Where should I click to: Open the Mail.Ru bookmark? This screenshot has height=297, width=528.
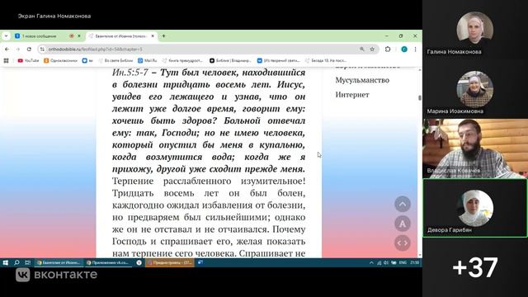148,60
